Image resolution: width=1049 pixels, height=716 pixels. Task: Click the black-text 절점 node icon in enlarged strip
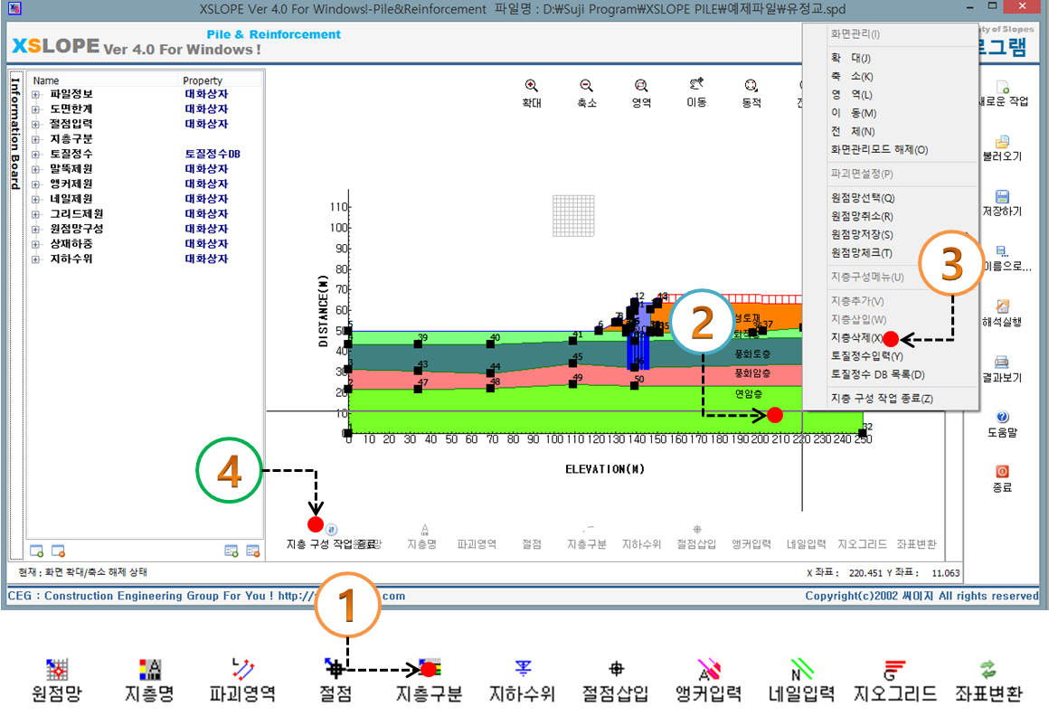pos(335,669)
